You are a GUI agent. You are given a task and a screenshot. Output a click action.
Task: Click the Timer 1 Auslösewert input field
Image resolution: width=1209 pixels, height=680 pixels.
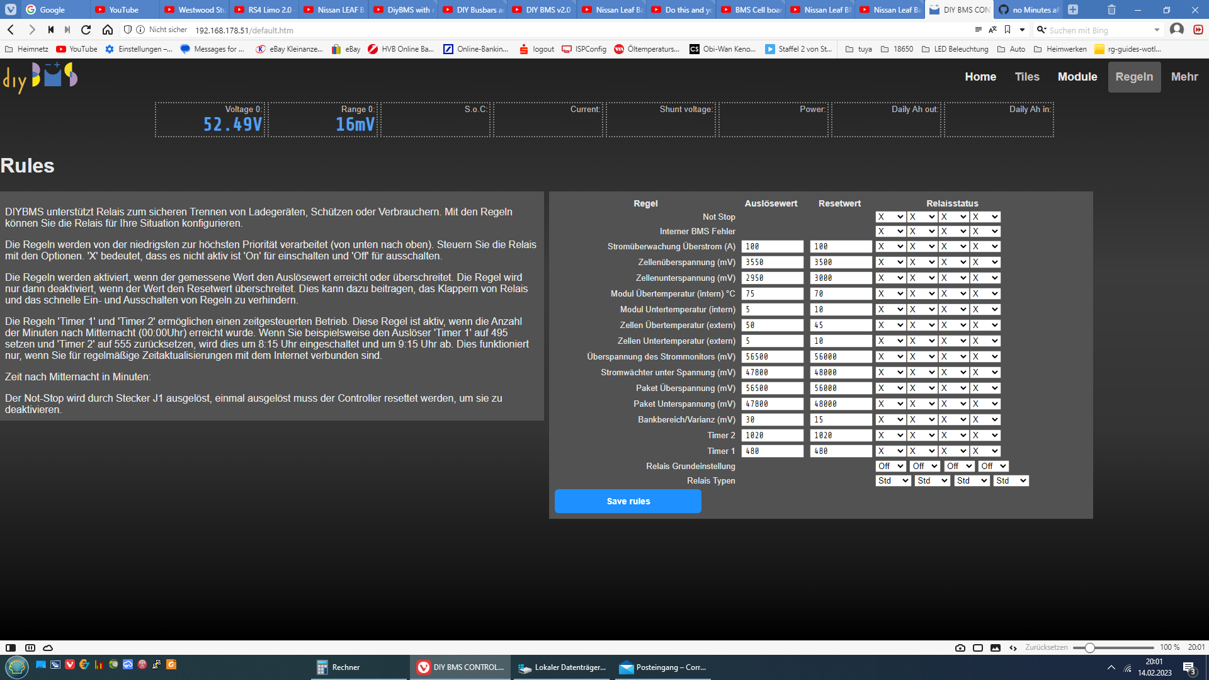click(x=772, y=451)
